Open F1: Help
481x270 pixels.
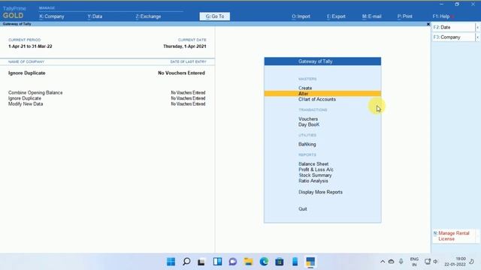pos(441,16)
